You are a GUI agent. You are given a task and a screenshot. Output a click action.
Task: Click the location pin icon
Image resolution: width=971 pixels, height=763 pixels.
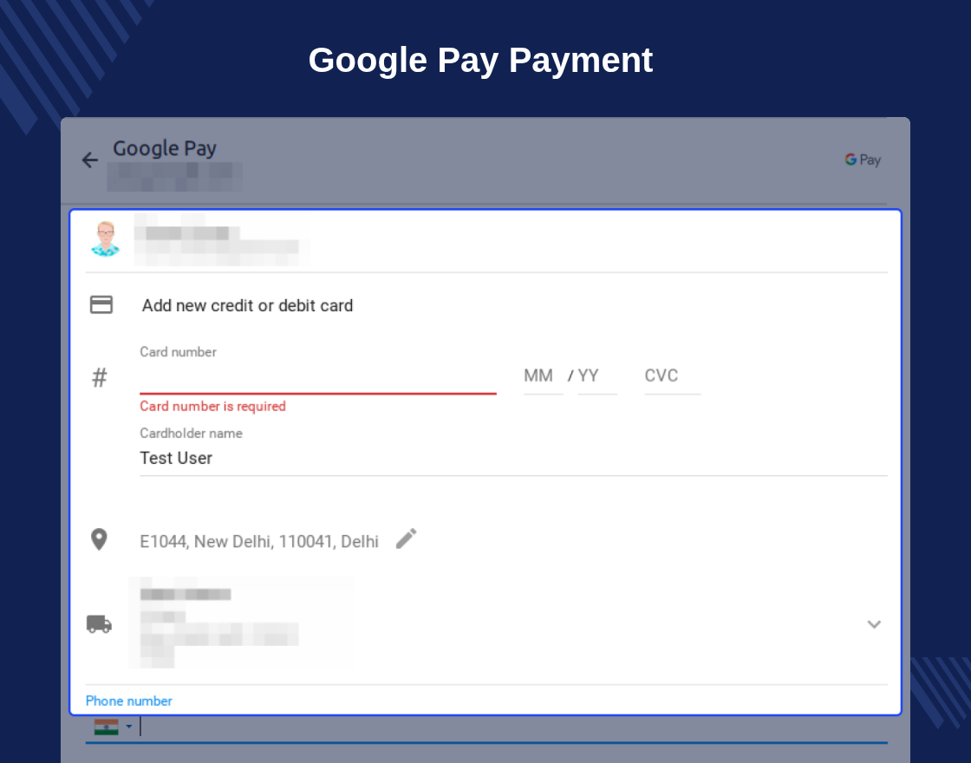(99, 539)
